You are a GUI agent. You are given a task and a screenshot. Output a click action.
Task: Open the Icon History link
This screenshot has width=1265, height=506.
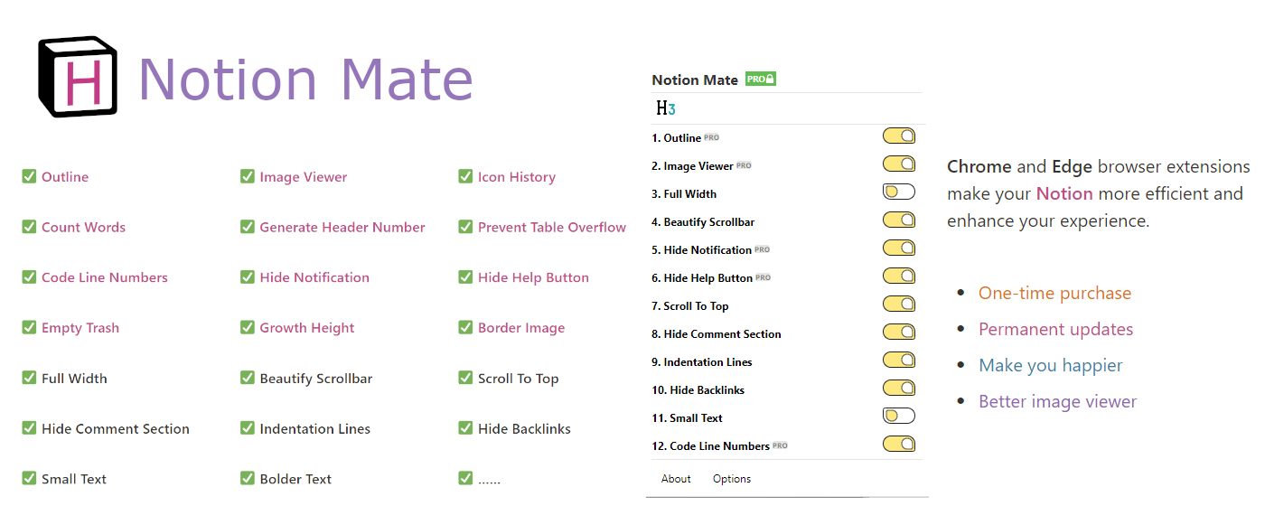[517, 177]
